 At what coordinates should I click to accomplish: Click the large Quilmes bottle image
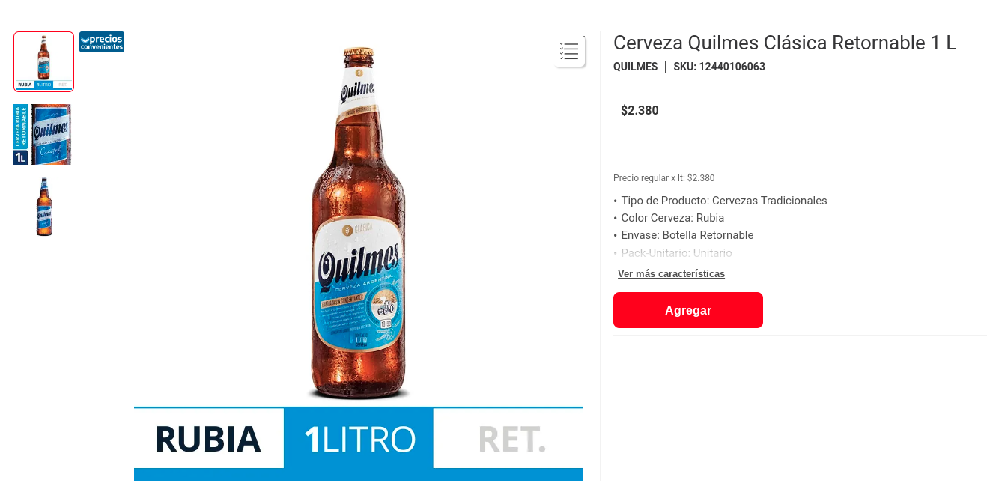(358, 222)
